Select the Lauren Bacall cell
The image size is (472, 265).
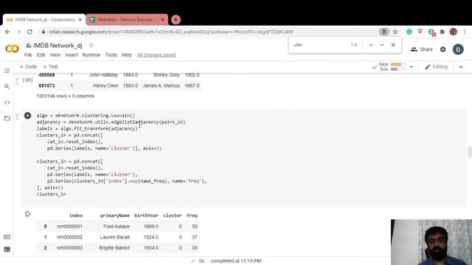(x=115, y=237)
